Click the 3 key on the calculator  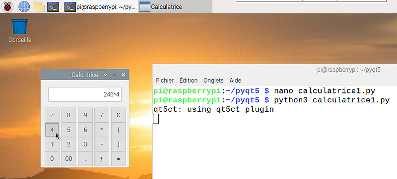[85, 144]
